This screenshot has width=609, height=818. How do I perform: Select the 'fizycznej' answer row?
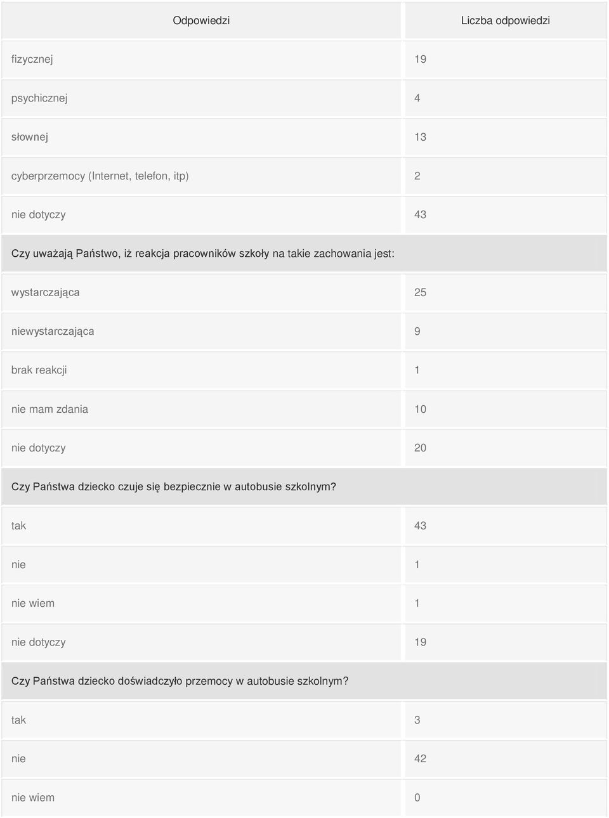(x=304, y=59)
